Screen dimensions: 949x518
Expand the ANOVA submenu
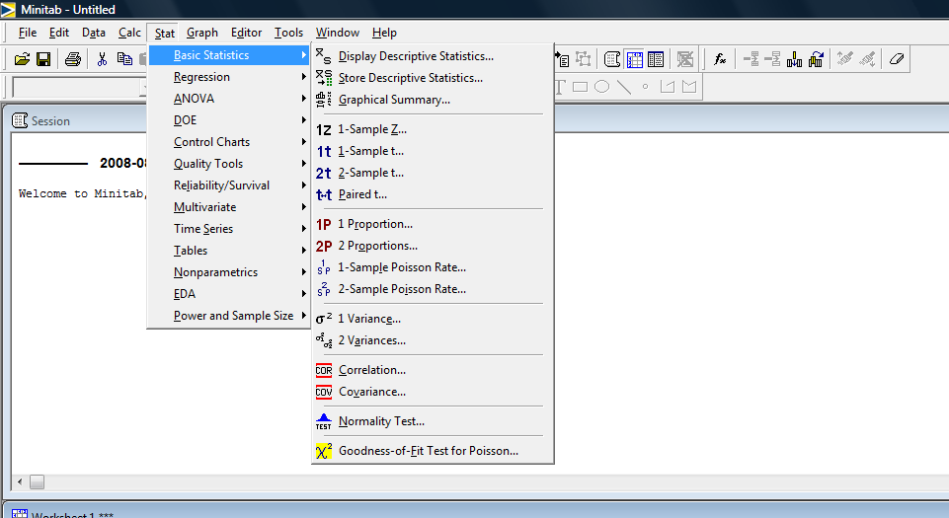click(x=229, y=99)
